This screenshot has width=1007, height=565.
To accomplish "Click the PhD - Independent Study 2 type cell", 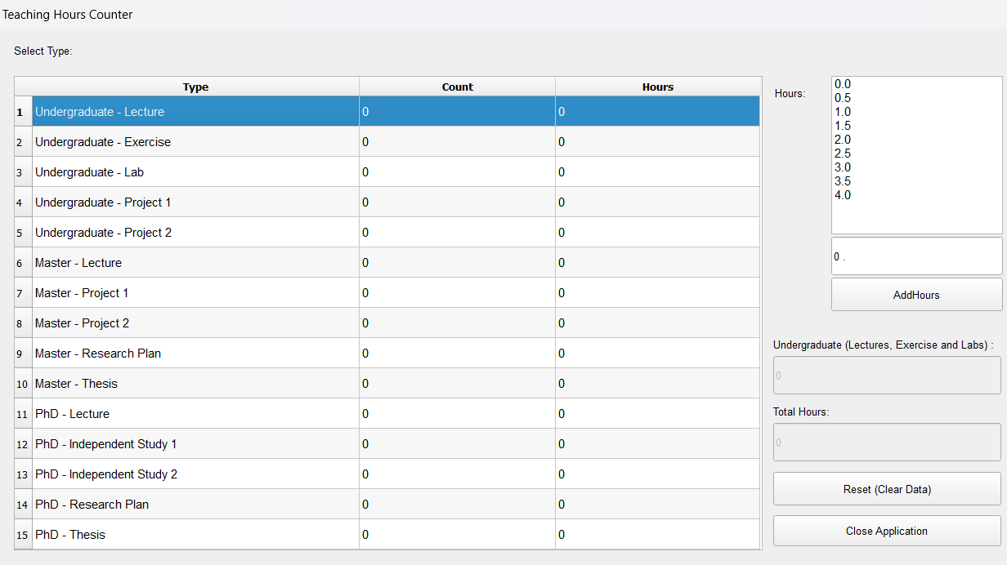I will (x=195, y=474).
